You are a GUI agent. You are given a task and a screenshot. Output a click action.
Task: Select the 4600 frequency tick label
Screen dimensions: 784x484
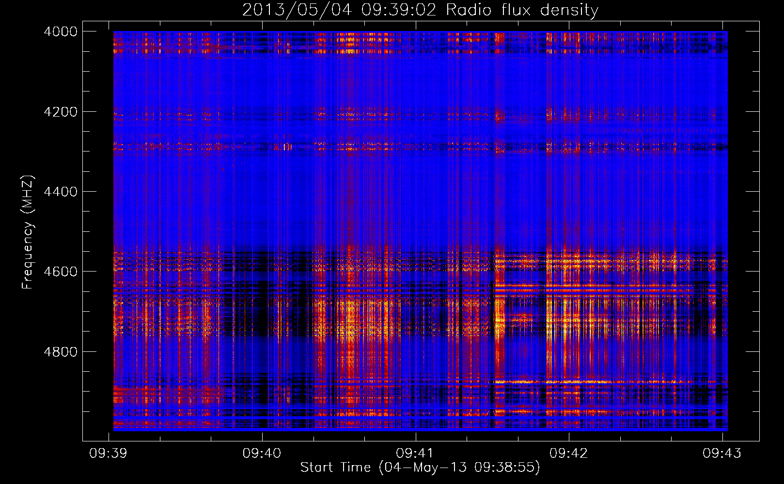(x=61, y=272)
